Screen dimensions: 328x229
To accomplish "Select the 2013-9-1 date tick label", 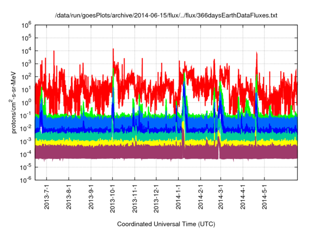I will pyautogui.click(x=91, y=197).
